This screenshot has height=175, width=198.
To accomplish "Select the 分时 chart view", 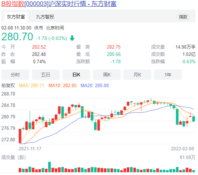I will point(15,75).
